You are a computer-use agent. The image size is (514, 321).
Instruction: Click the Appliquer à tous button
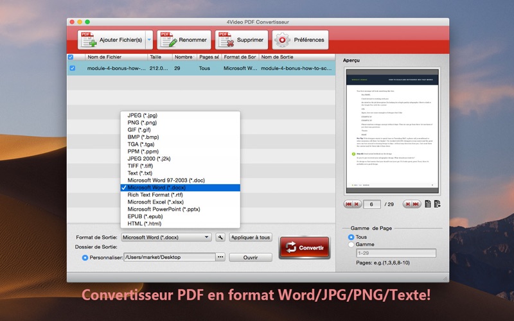tap(251, 237)
